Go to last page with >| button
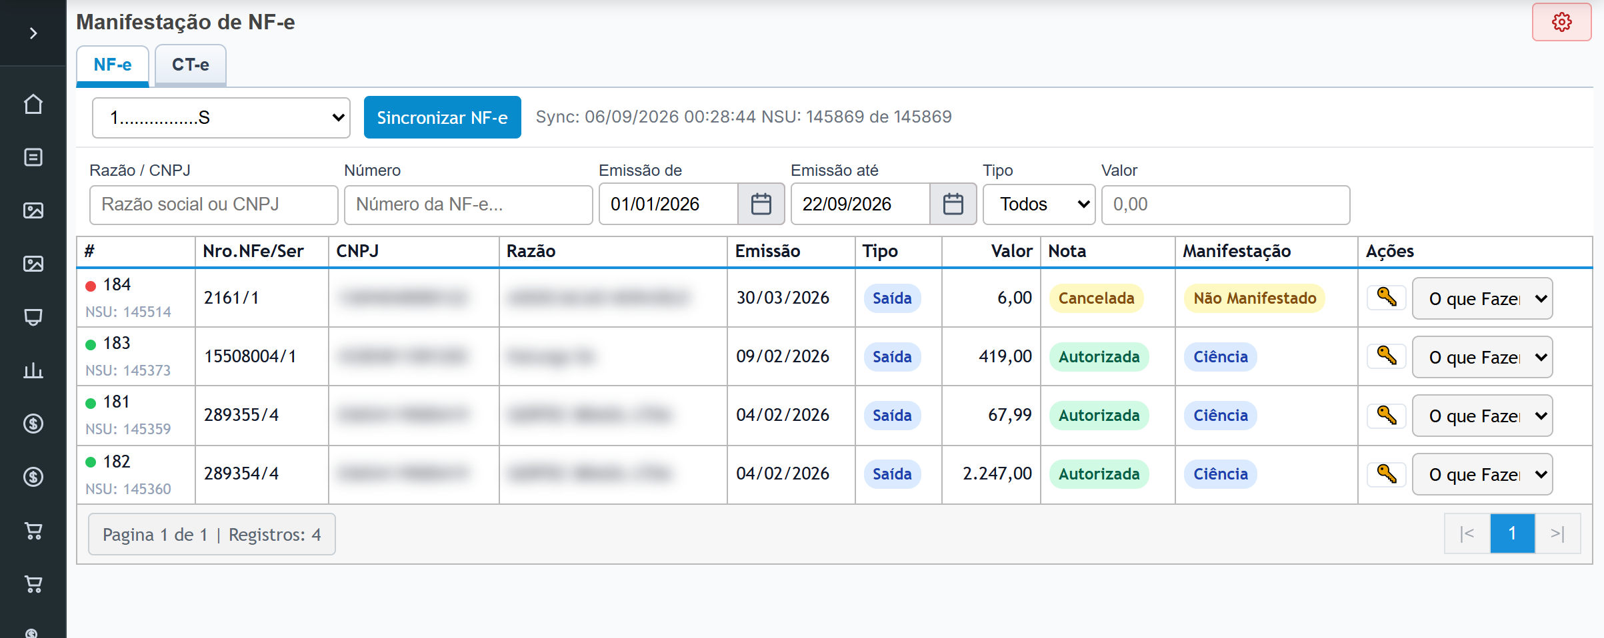Viewport: 1604px width, 638px height. 1557,533
